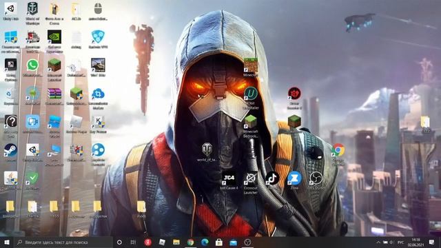
Task: Focus the taskbar search box
Action: pos(63,242)
